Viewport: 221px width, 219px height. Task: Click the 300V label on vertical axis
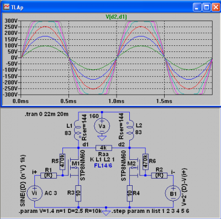pyautogui.click(x=11, y=20)
